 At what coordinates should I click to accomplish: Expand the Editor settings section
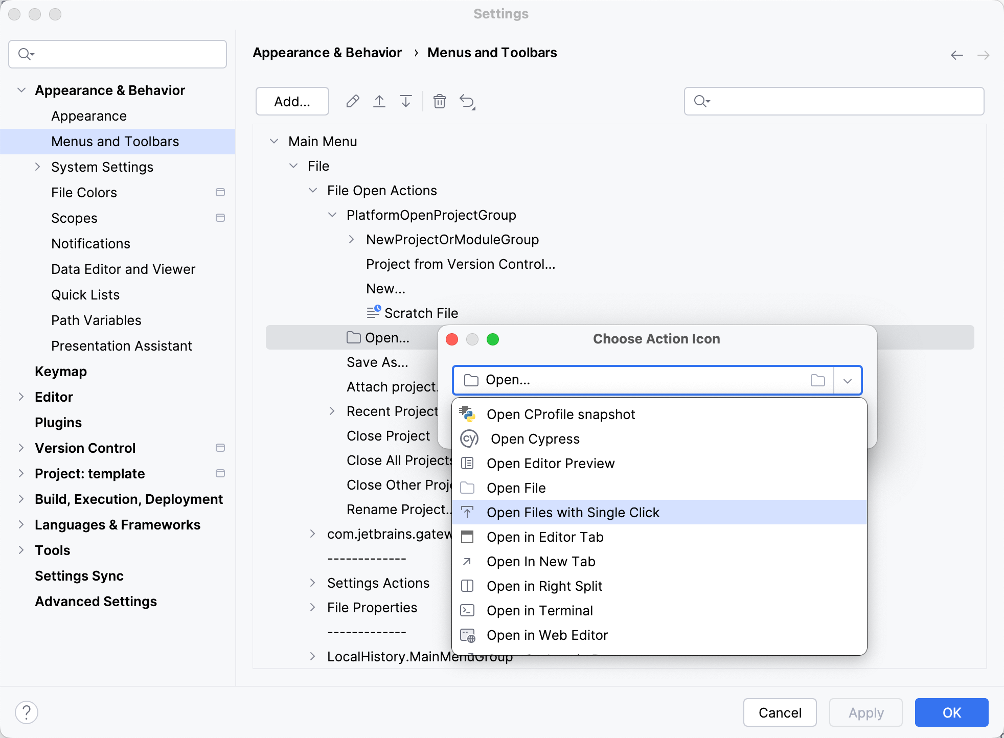21,397
